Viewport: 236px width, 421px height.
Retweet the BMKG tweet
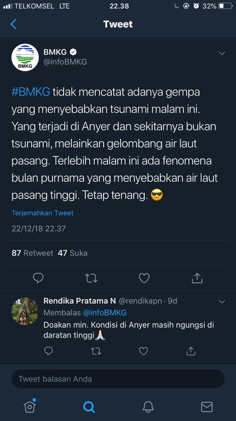point(91,278)
